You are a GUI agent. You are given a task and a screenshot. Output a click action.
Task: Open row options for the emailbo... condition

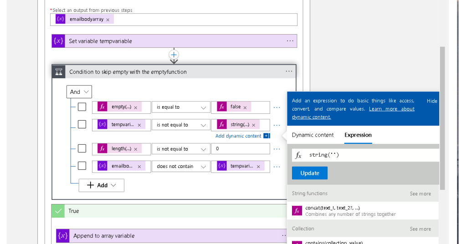[x=277, y=167]
